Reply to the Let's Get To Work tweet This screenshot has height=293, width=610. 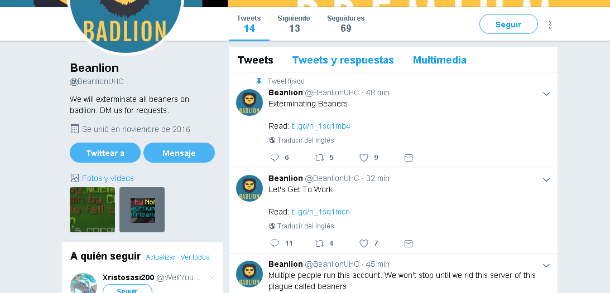275,243
